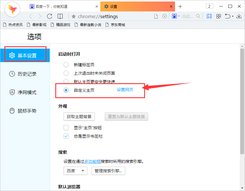Open the circled down-arrow menu in the toolbar
245x191 pixels.
point(164,16)
